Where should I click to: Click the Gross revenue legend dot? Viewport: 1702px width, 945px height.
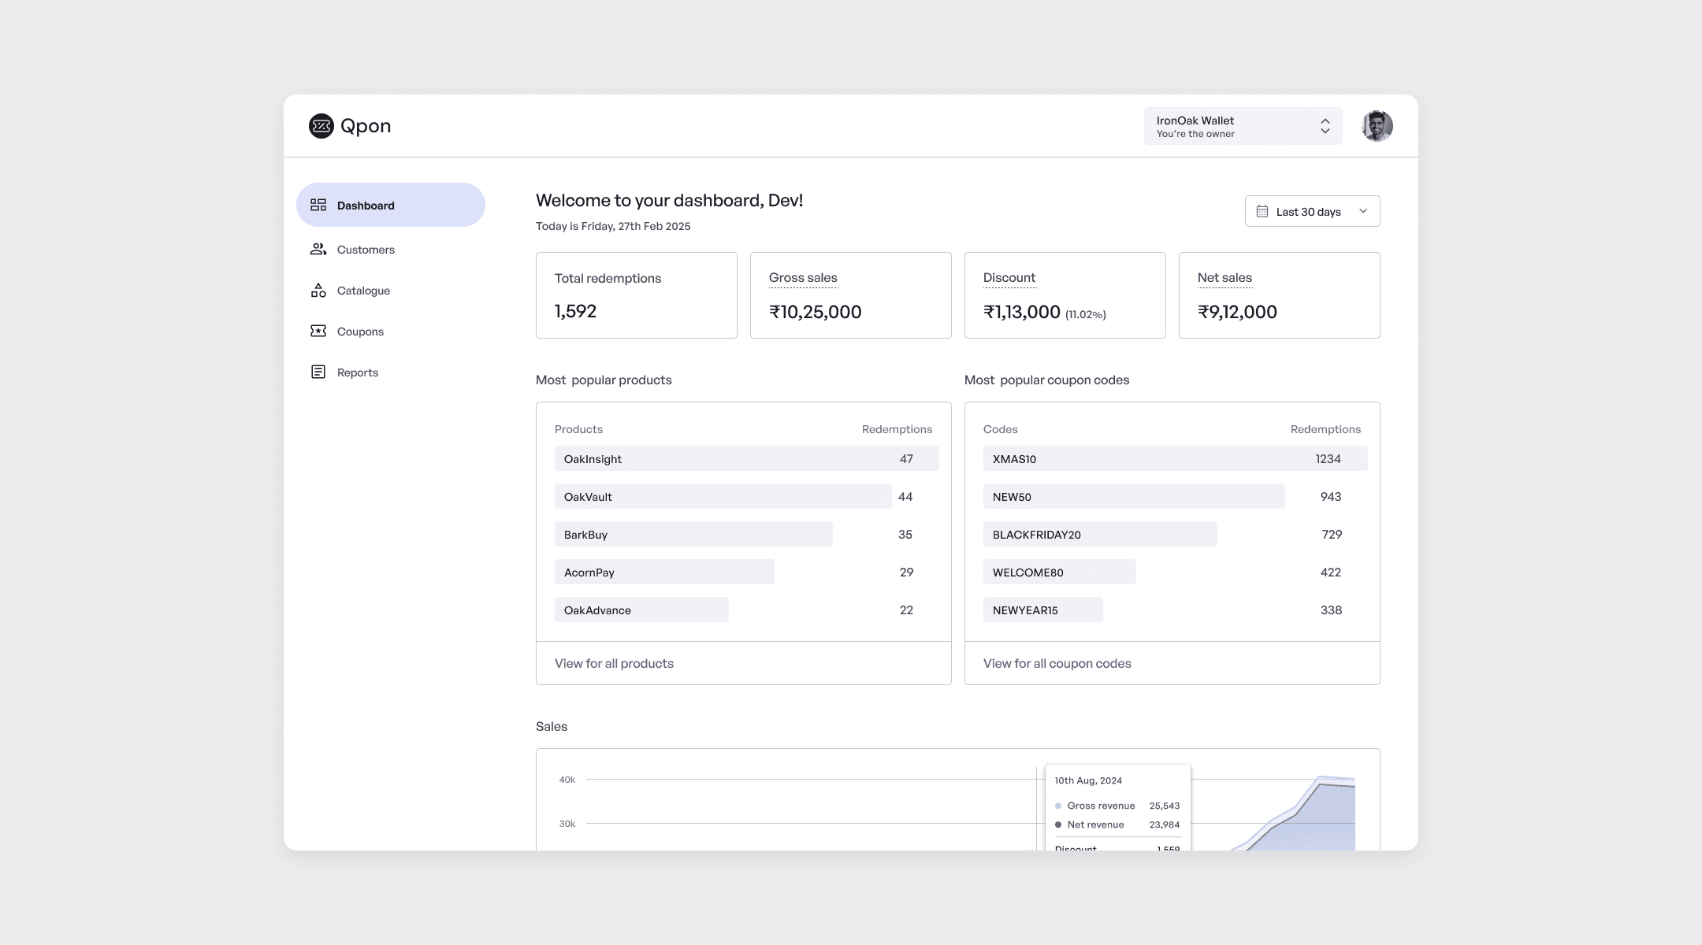pos(1058,806)
